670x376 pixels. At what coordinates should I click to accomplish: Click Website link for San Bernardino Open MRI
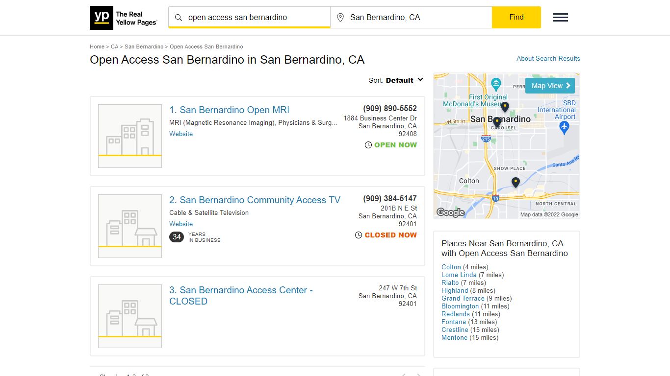coord(181,134)
